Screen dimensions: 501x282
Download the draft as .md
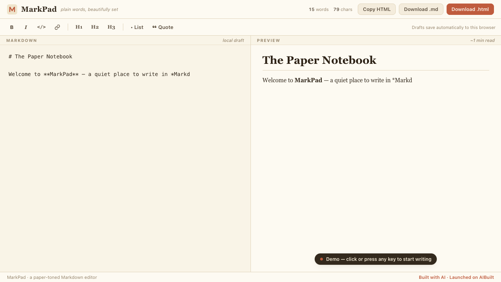coord(421,9)
